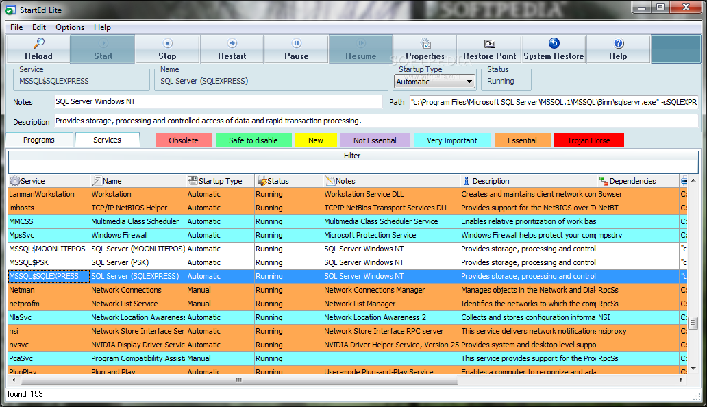Click the Resume toolbar button
The height and width of the screenshot is (407, 707).
tap(361, 49)
